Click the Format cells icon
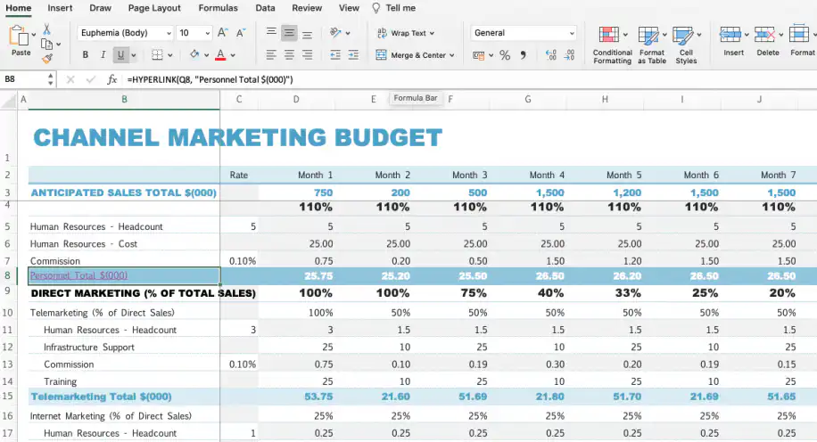This screenshot has width=817, height=442. pos(799,35)
